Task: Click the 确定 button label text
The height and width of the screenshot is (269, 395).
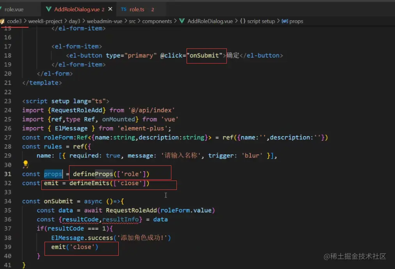Action: [233, 55]
